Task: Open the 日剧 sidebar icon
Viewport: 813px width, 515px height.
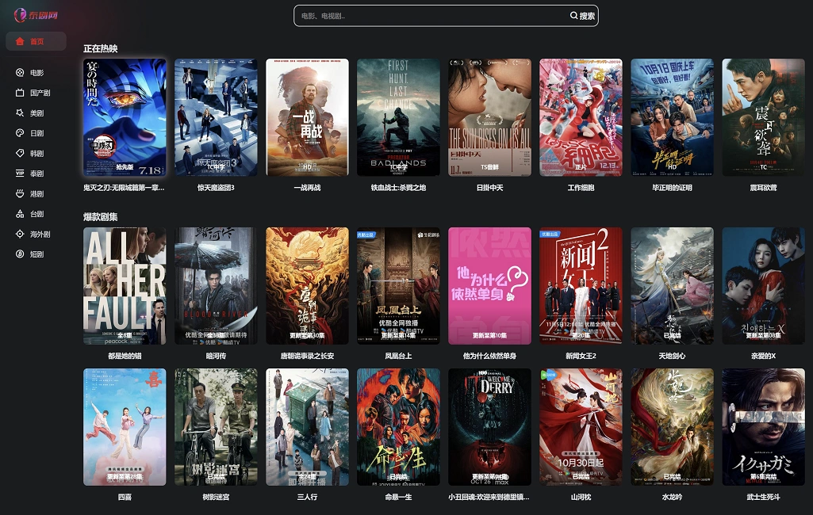Action: click(x=20, y=133)
